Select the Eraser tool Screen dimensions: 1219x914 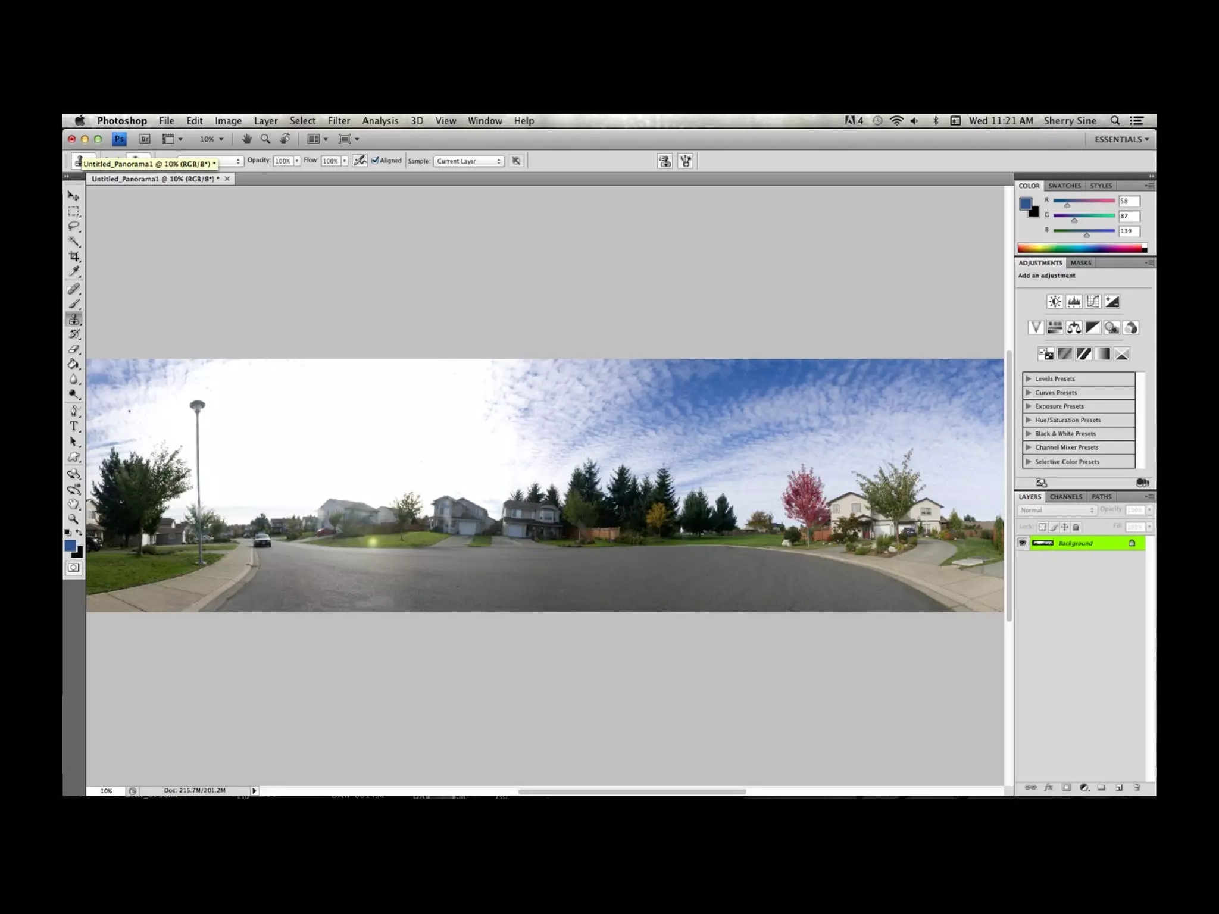click(74, 349)
